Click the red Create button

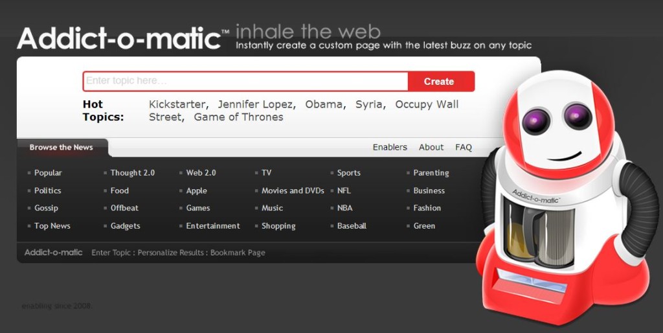[x=442, y=81]
